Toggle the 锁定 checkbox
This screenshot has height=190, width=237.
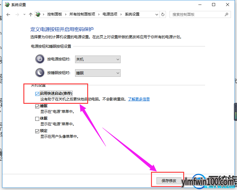[37, 131]
